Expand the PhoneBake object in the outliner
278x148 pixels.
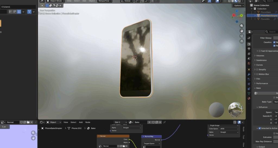point(255,12)
